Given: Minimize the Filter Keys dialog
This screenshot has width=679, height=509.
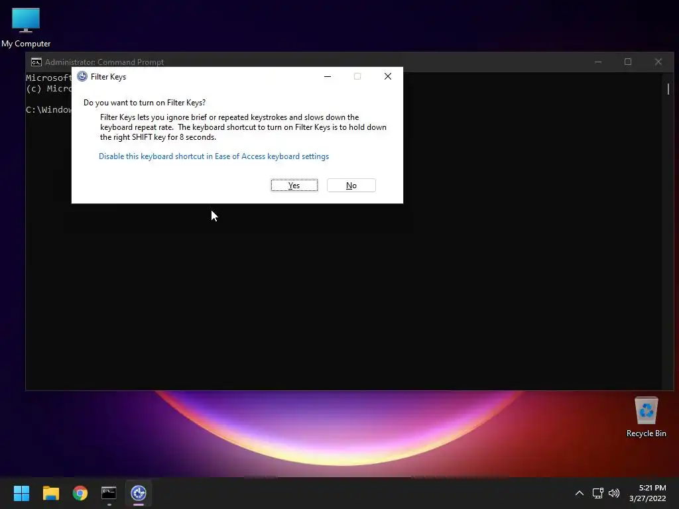Looking at the screenshot, I should 328,76.
